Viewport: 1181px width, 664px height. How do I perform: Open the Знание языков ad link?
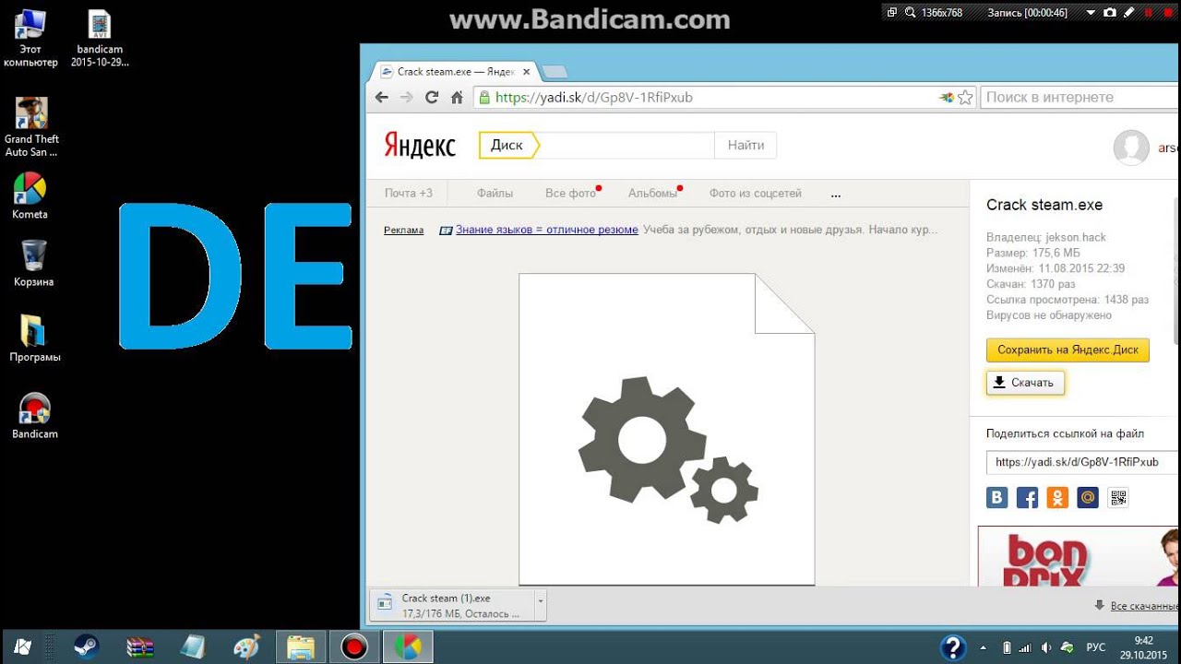coord(546,230)
